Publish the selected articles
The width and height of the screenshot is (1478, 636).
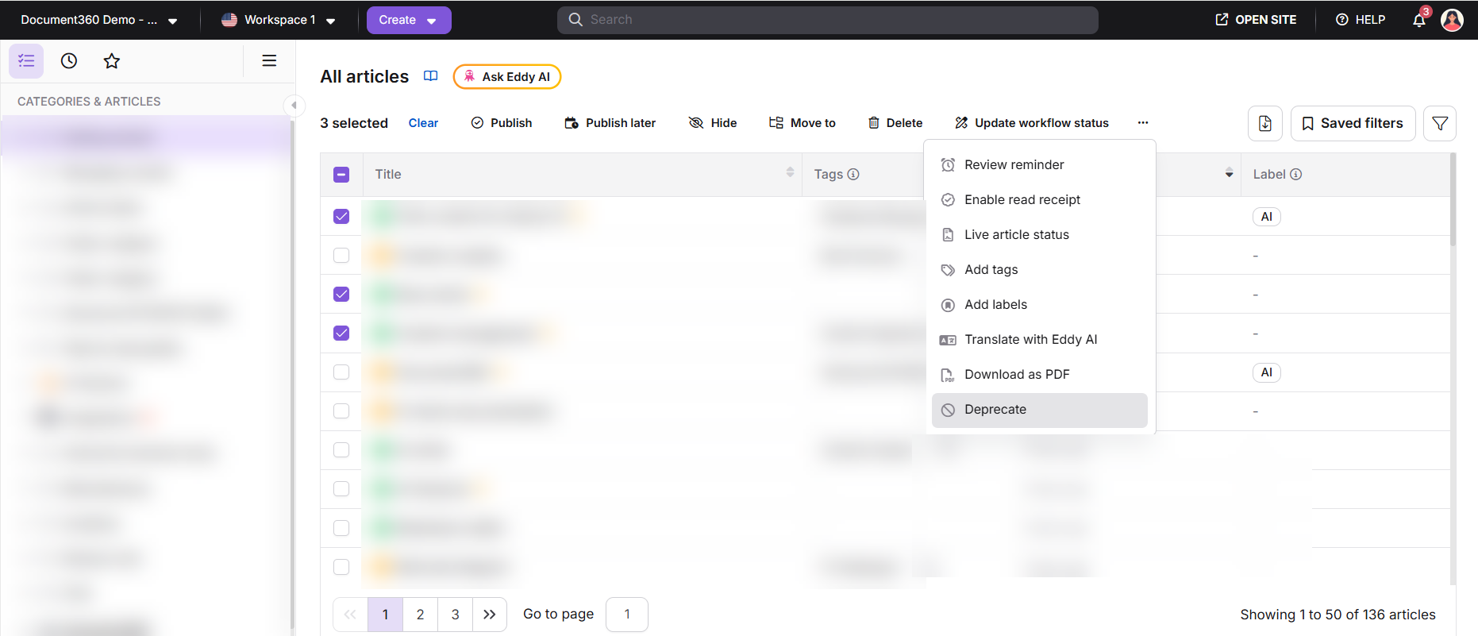click(x=502, y=123)
